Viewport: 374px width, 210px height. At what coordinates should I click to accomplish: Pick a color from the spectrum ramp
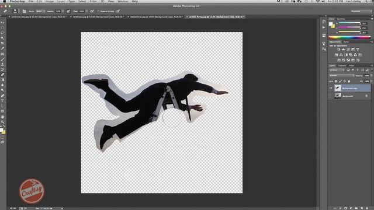coord(349,37)
